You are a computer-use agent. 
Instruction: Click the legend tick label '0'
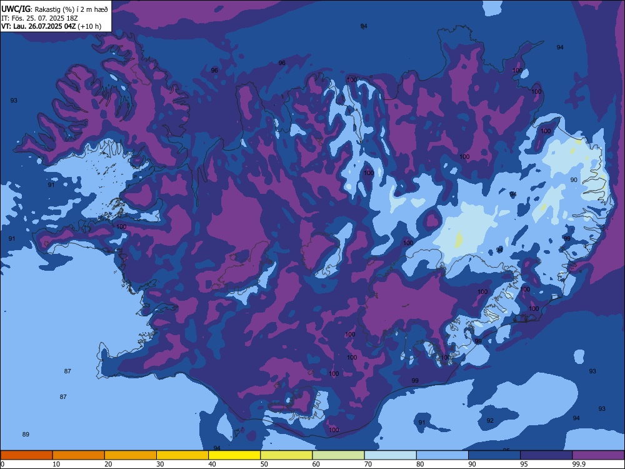(2, 464)
